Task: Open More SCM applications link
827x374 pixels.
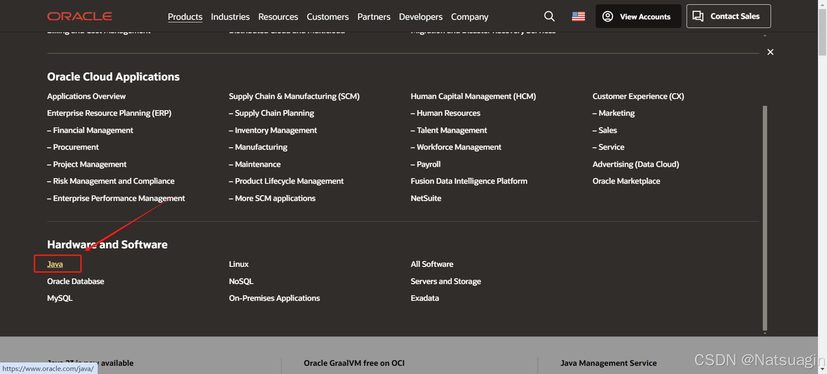Action: tap(272, 198)
